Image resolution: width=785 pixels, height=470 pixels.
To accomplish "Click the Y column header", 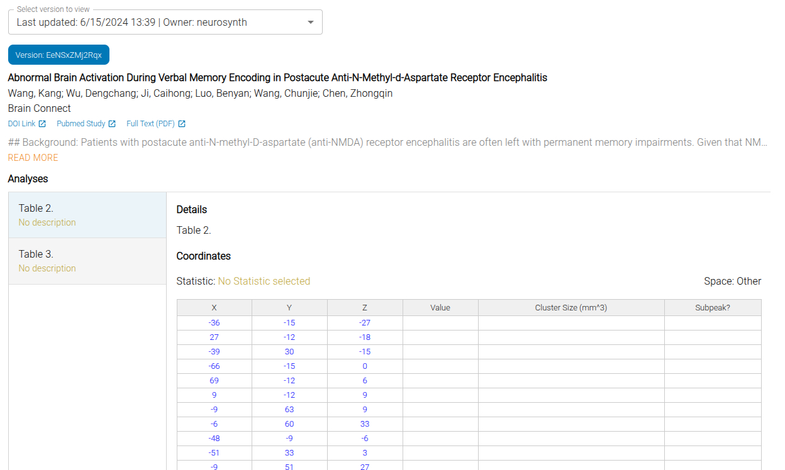I will point(289,308).
